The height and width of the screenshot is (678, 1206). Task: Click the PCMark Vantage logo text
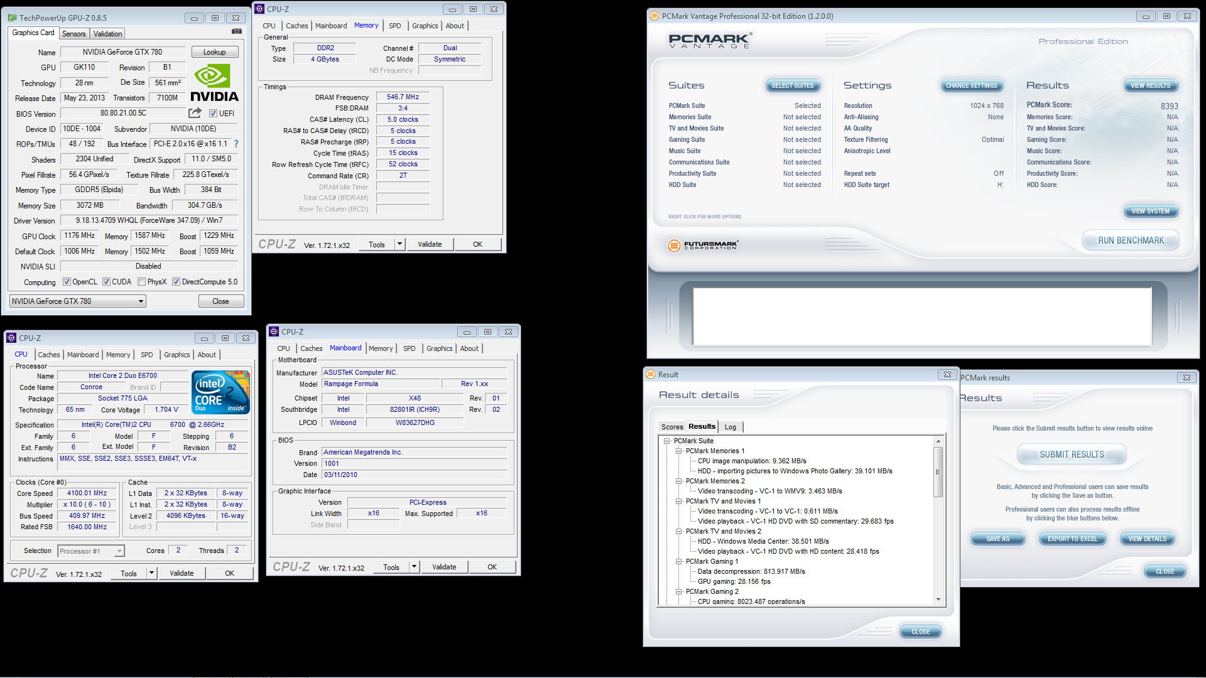[710, 41]
